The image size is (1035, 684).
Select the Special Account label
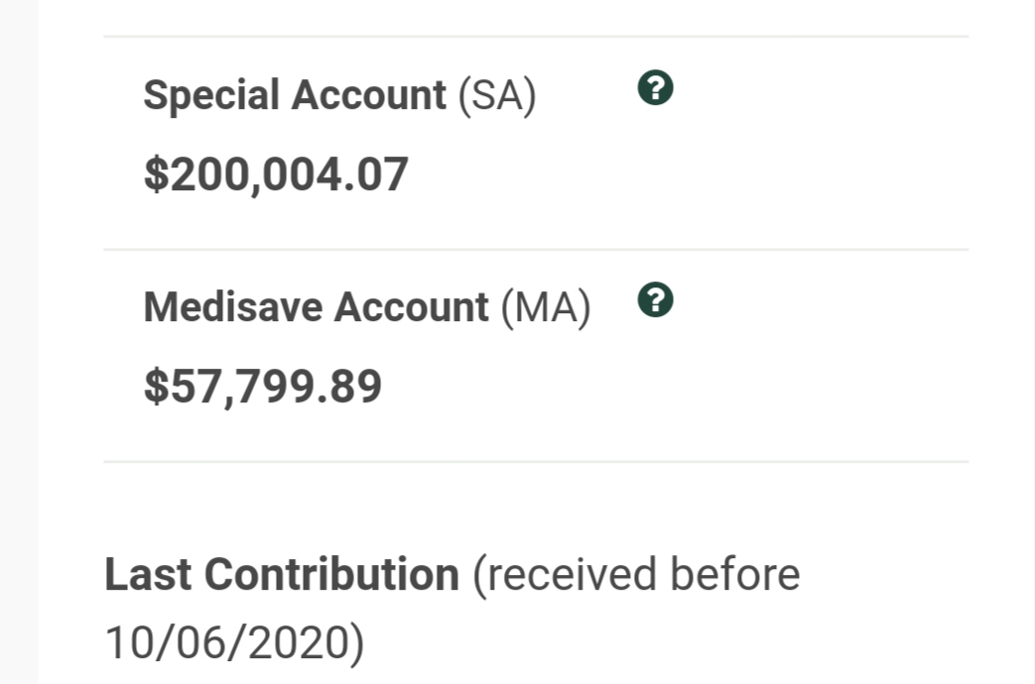(295, 95)
